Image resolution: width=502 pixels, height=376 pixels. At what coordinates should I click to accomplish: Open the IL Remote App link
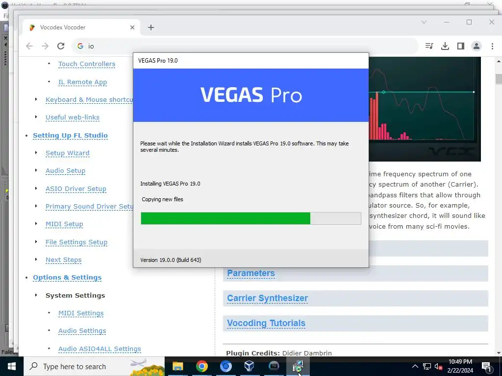[82, 82]
